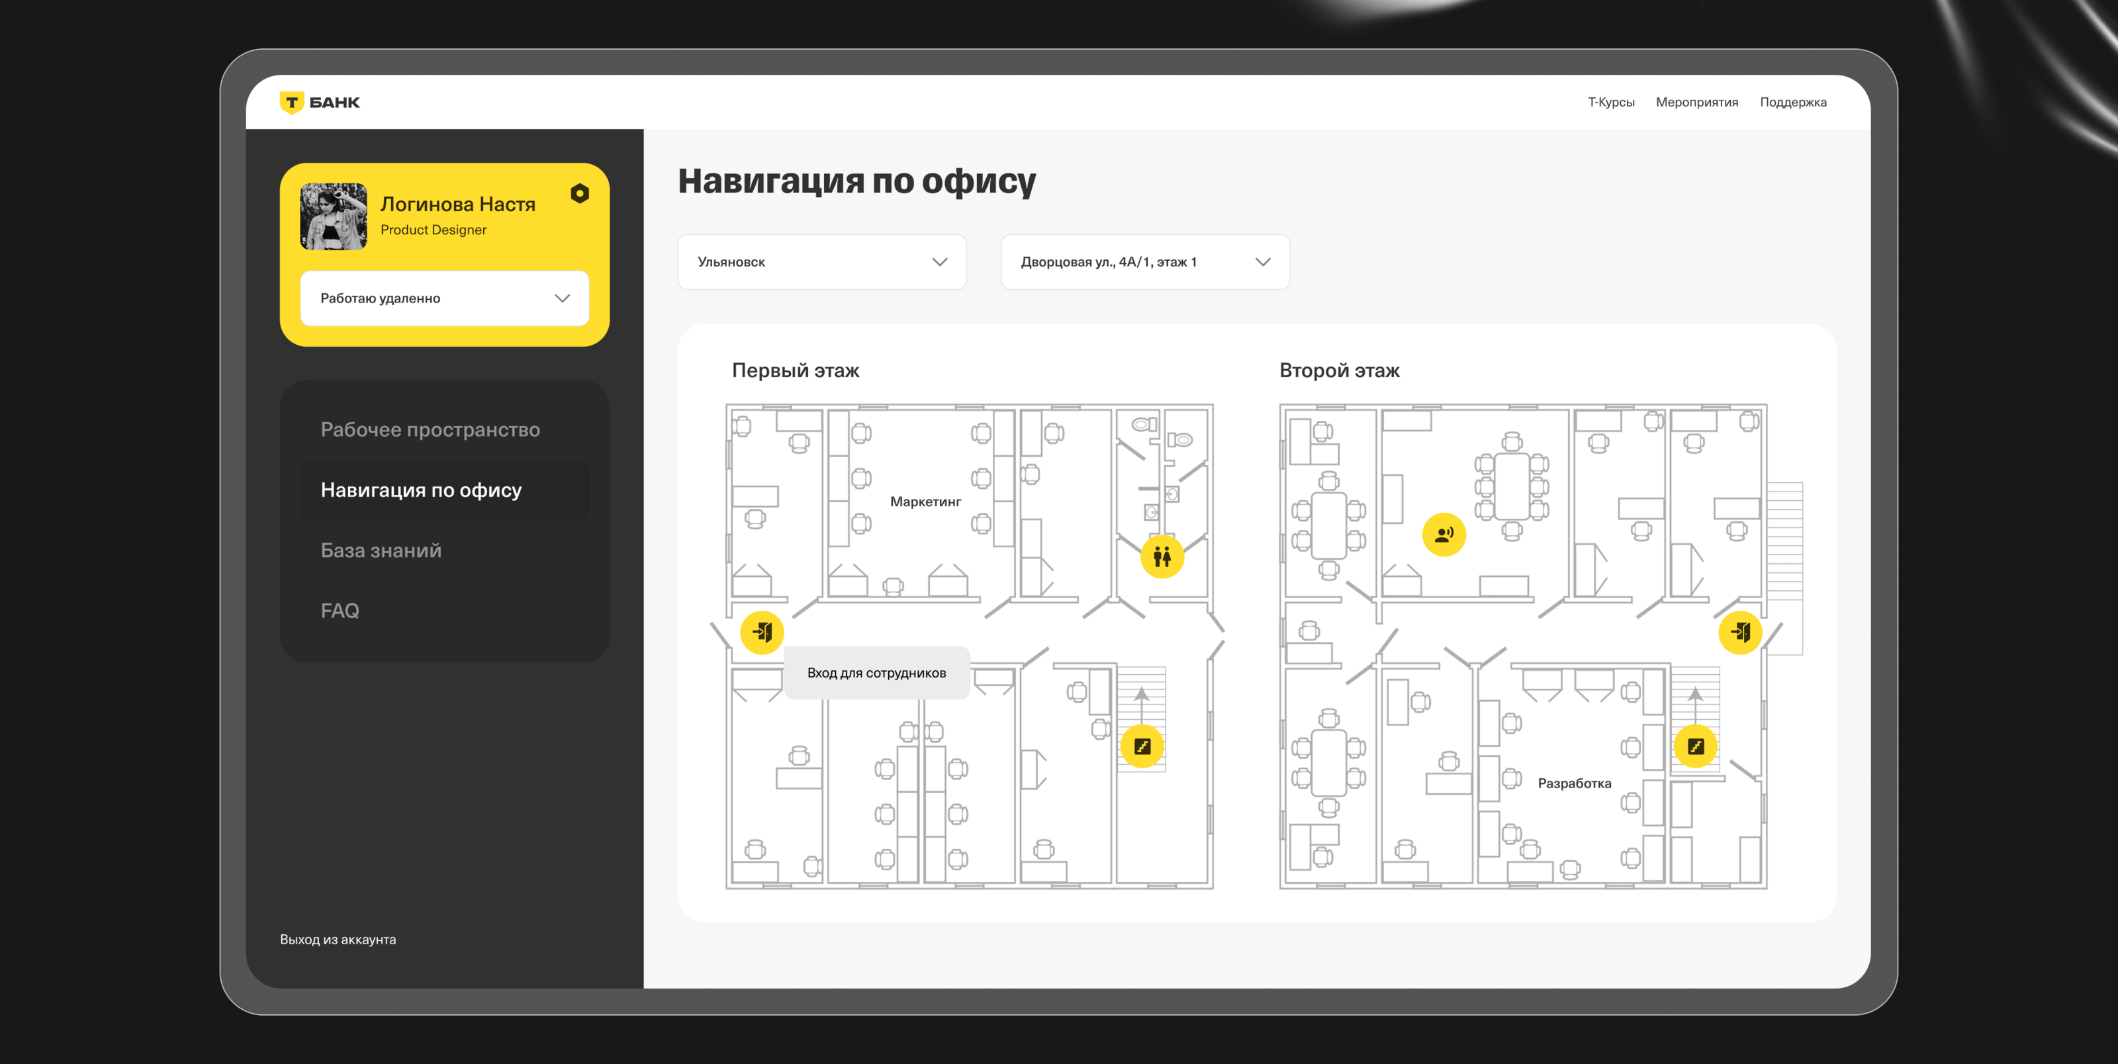2118x1064 pixels.
Task: Open Поддержка in top navigation
Action: click(x=1792, y=102)
